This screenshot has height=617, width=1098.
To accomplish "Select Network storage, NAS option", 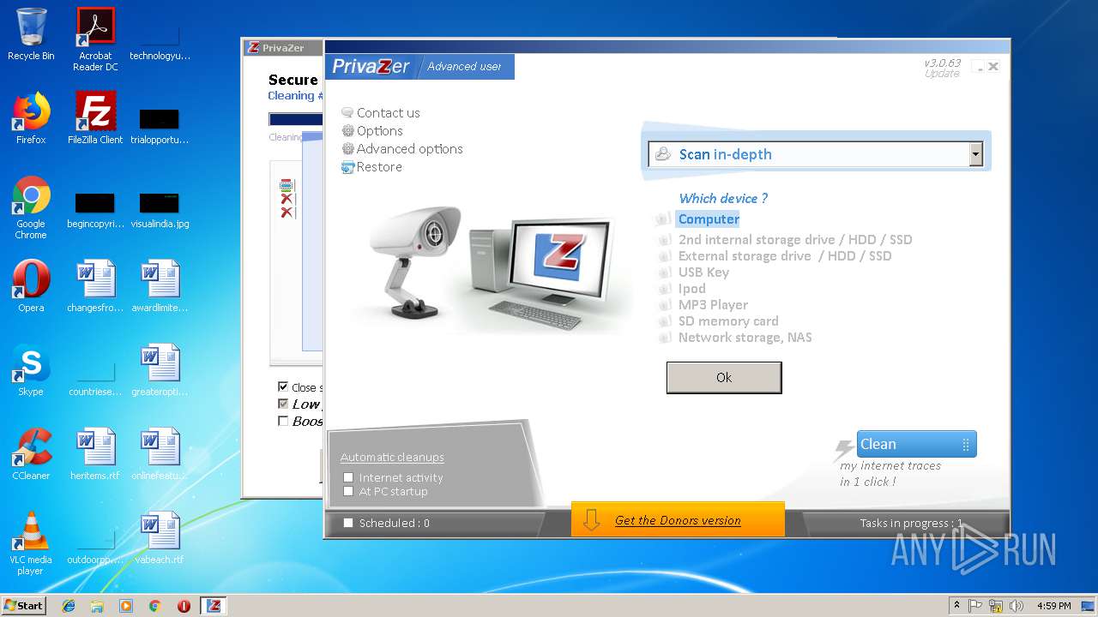I will click(x=745, y=337).
